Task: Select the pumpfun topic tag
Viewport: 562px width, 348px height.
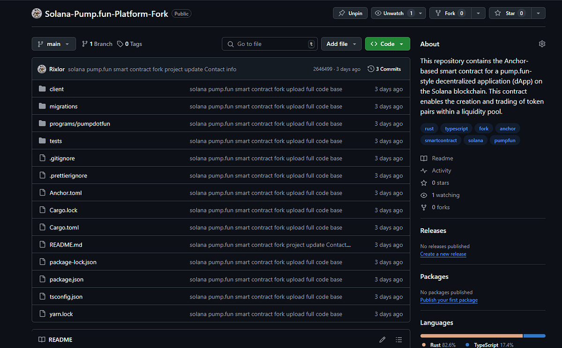Action: click(505, 140)
